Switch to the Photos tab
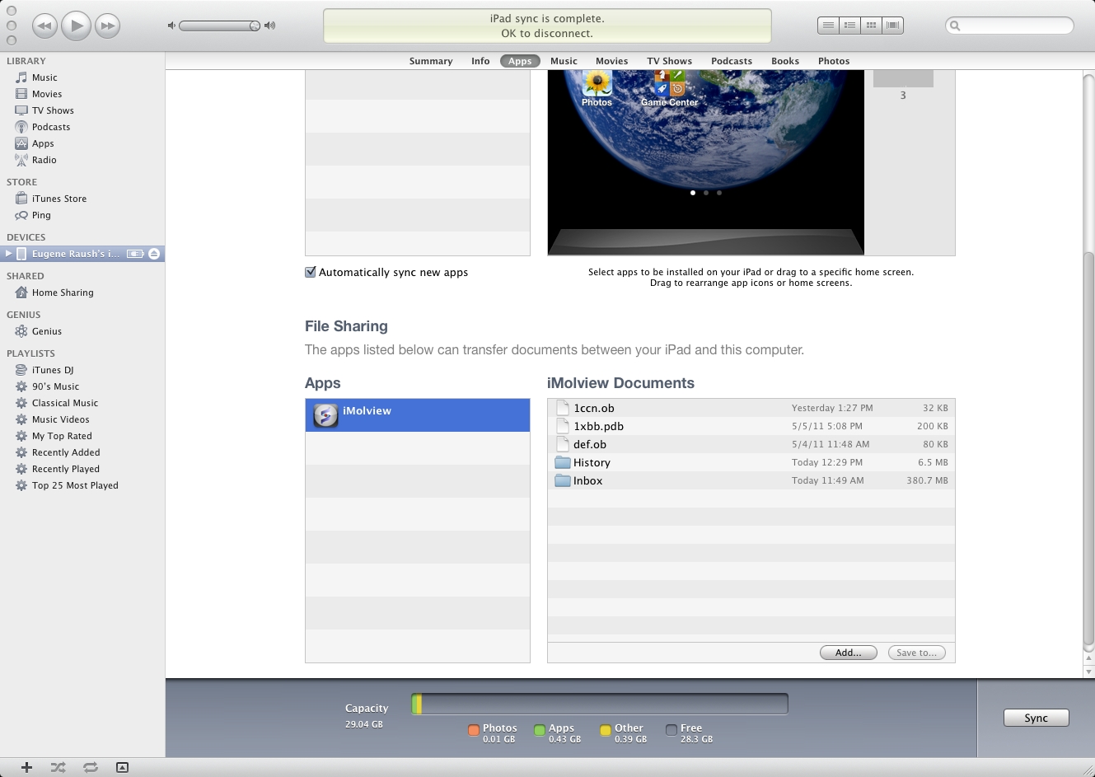Viewport: 1095px width, 777px height. (x=834, y=61)
